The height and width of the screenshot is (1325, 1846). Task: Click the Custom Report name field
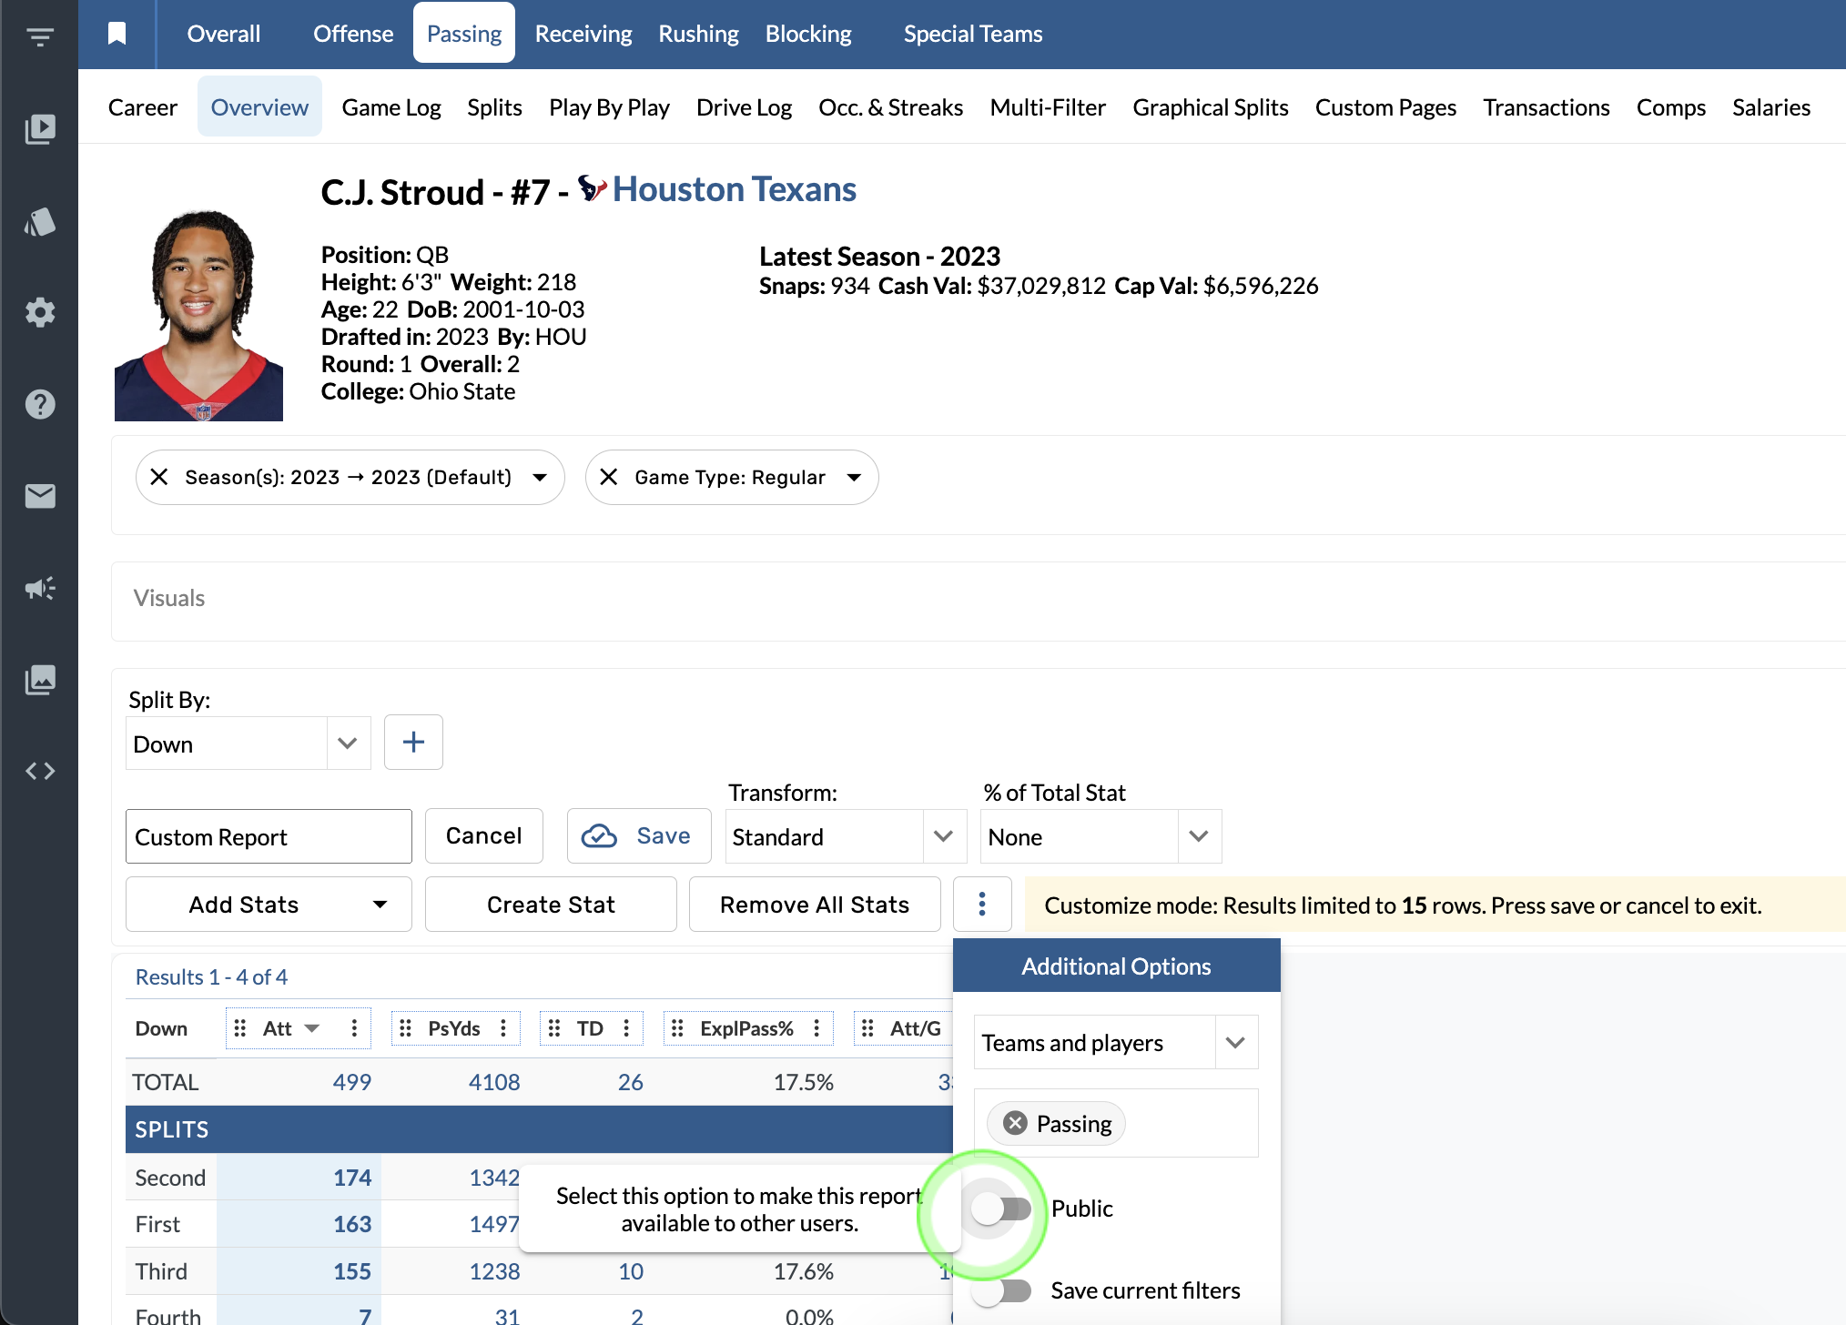(268, 835)
